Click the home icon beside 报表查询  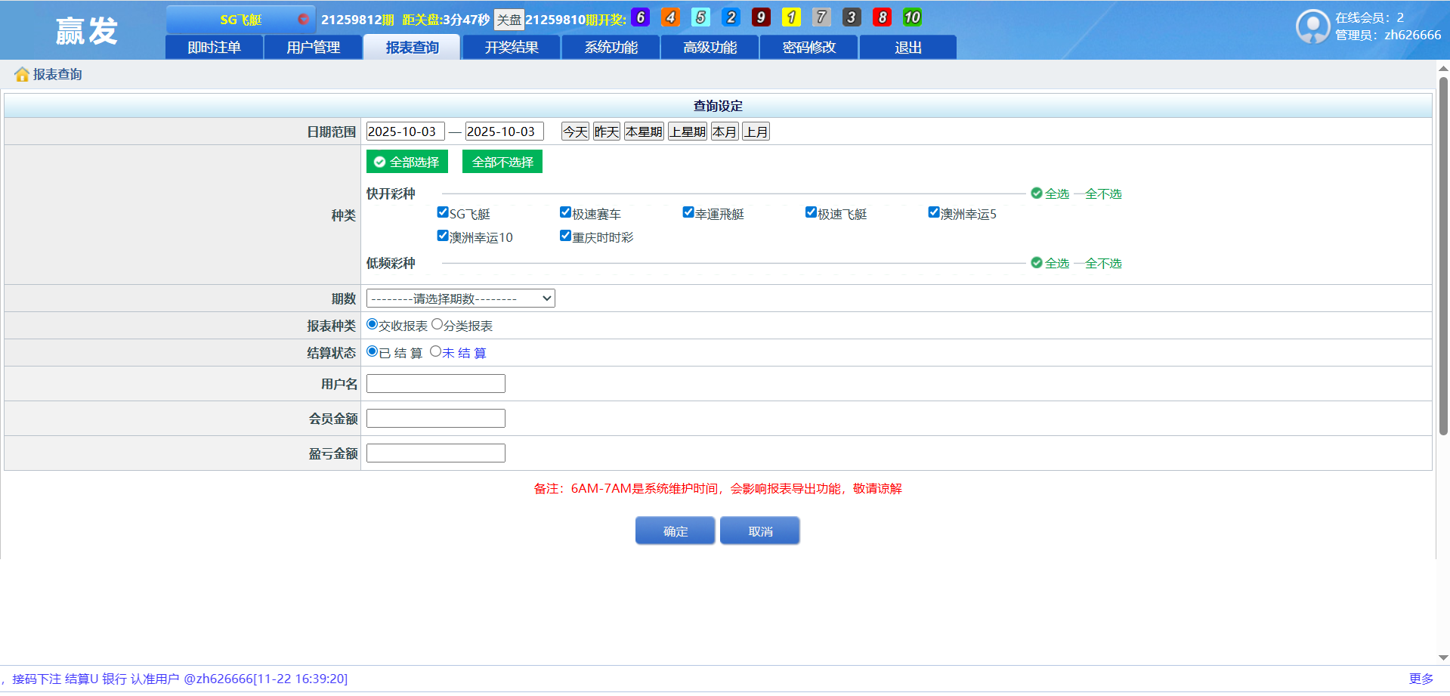pos(22,74)
